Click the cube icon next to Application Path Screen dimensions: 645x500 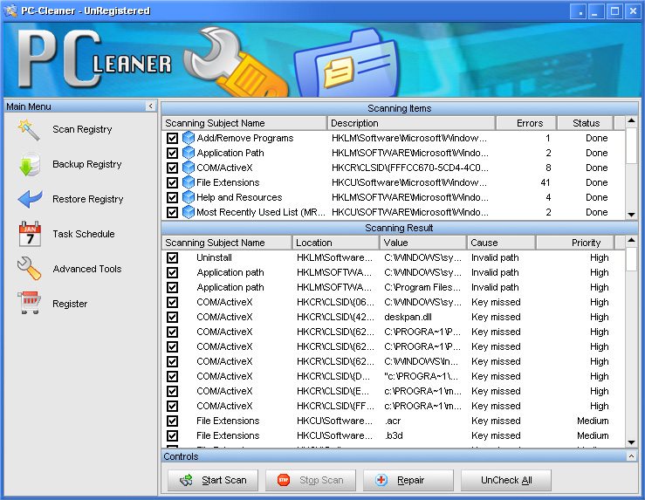tap(188, 153)
